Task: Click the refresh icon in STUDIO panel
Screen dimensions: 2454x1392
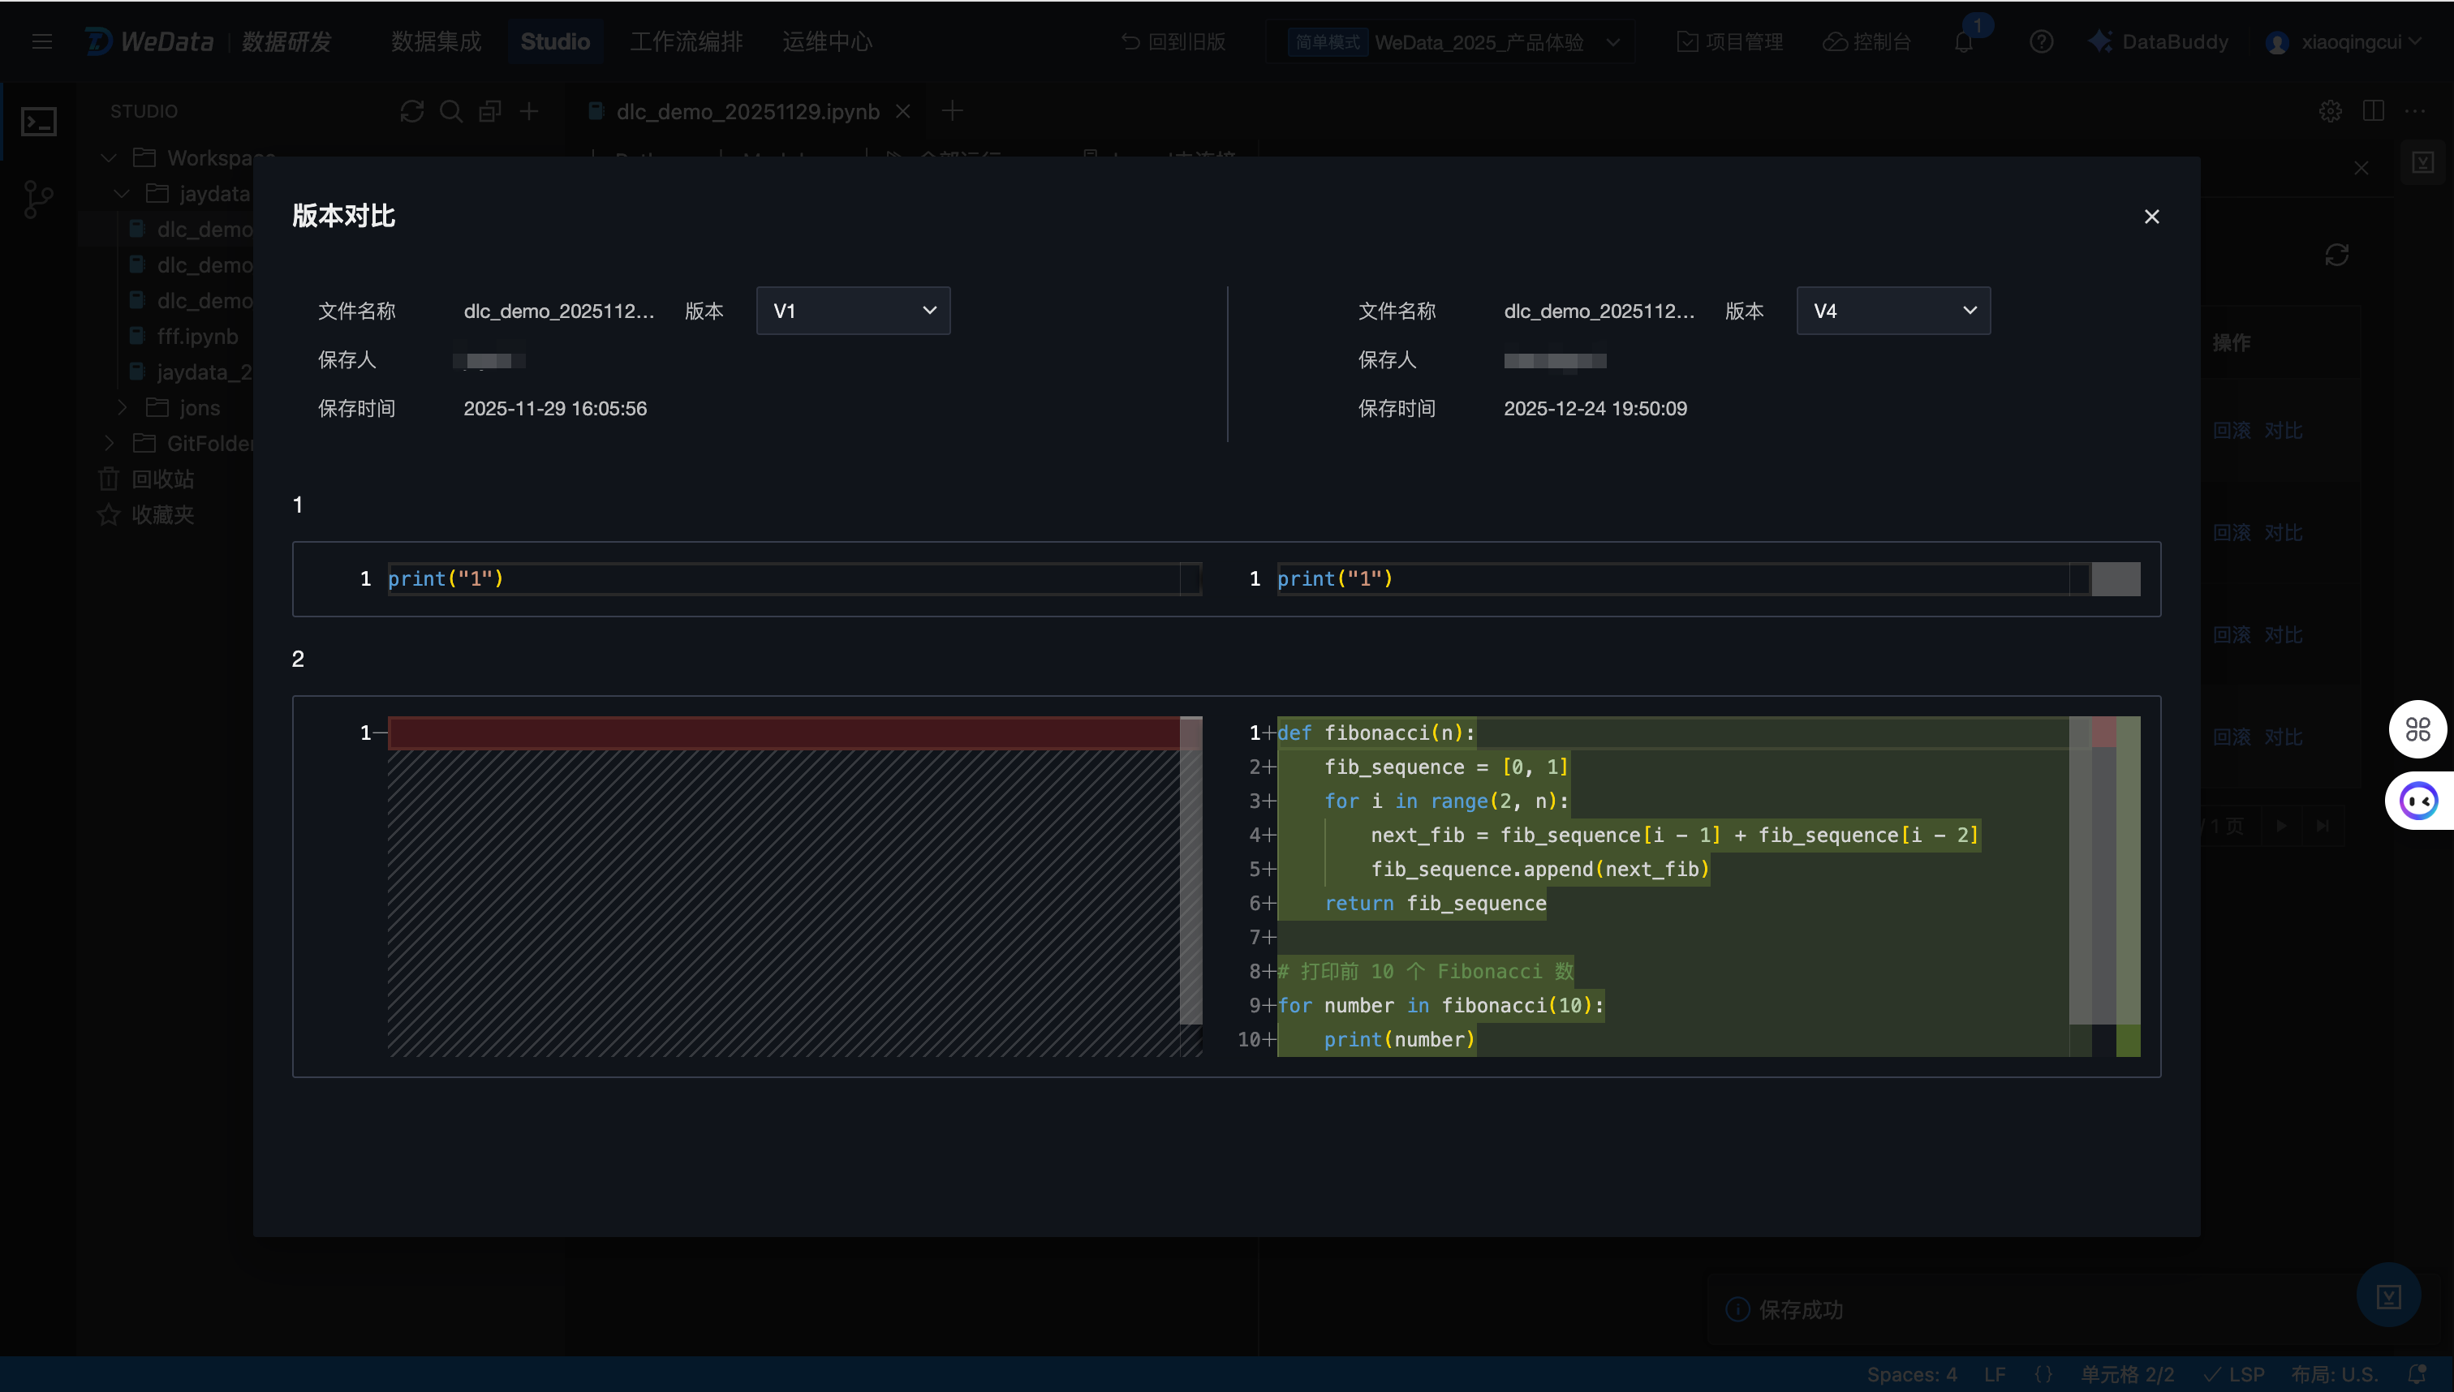Action: coord(411,112)
